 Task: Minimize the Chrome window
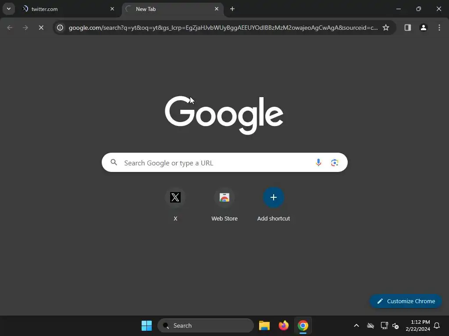(x=398, y=9)
